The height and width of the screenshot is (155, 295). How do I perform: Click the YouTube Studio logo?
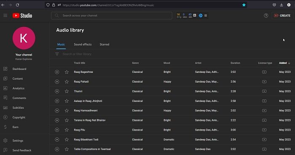pos(22,16)
